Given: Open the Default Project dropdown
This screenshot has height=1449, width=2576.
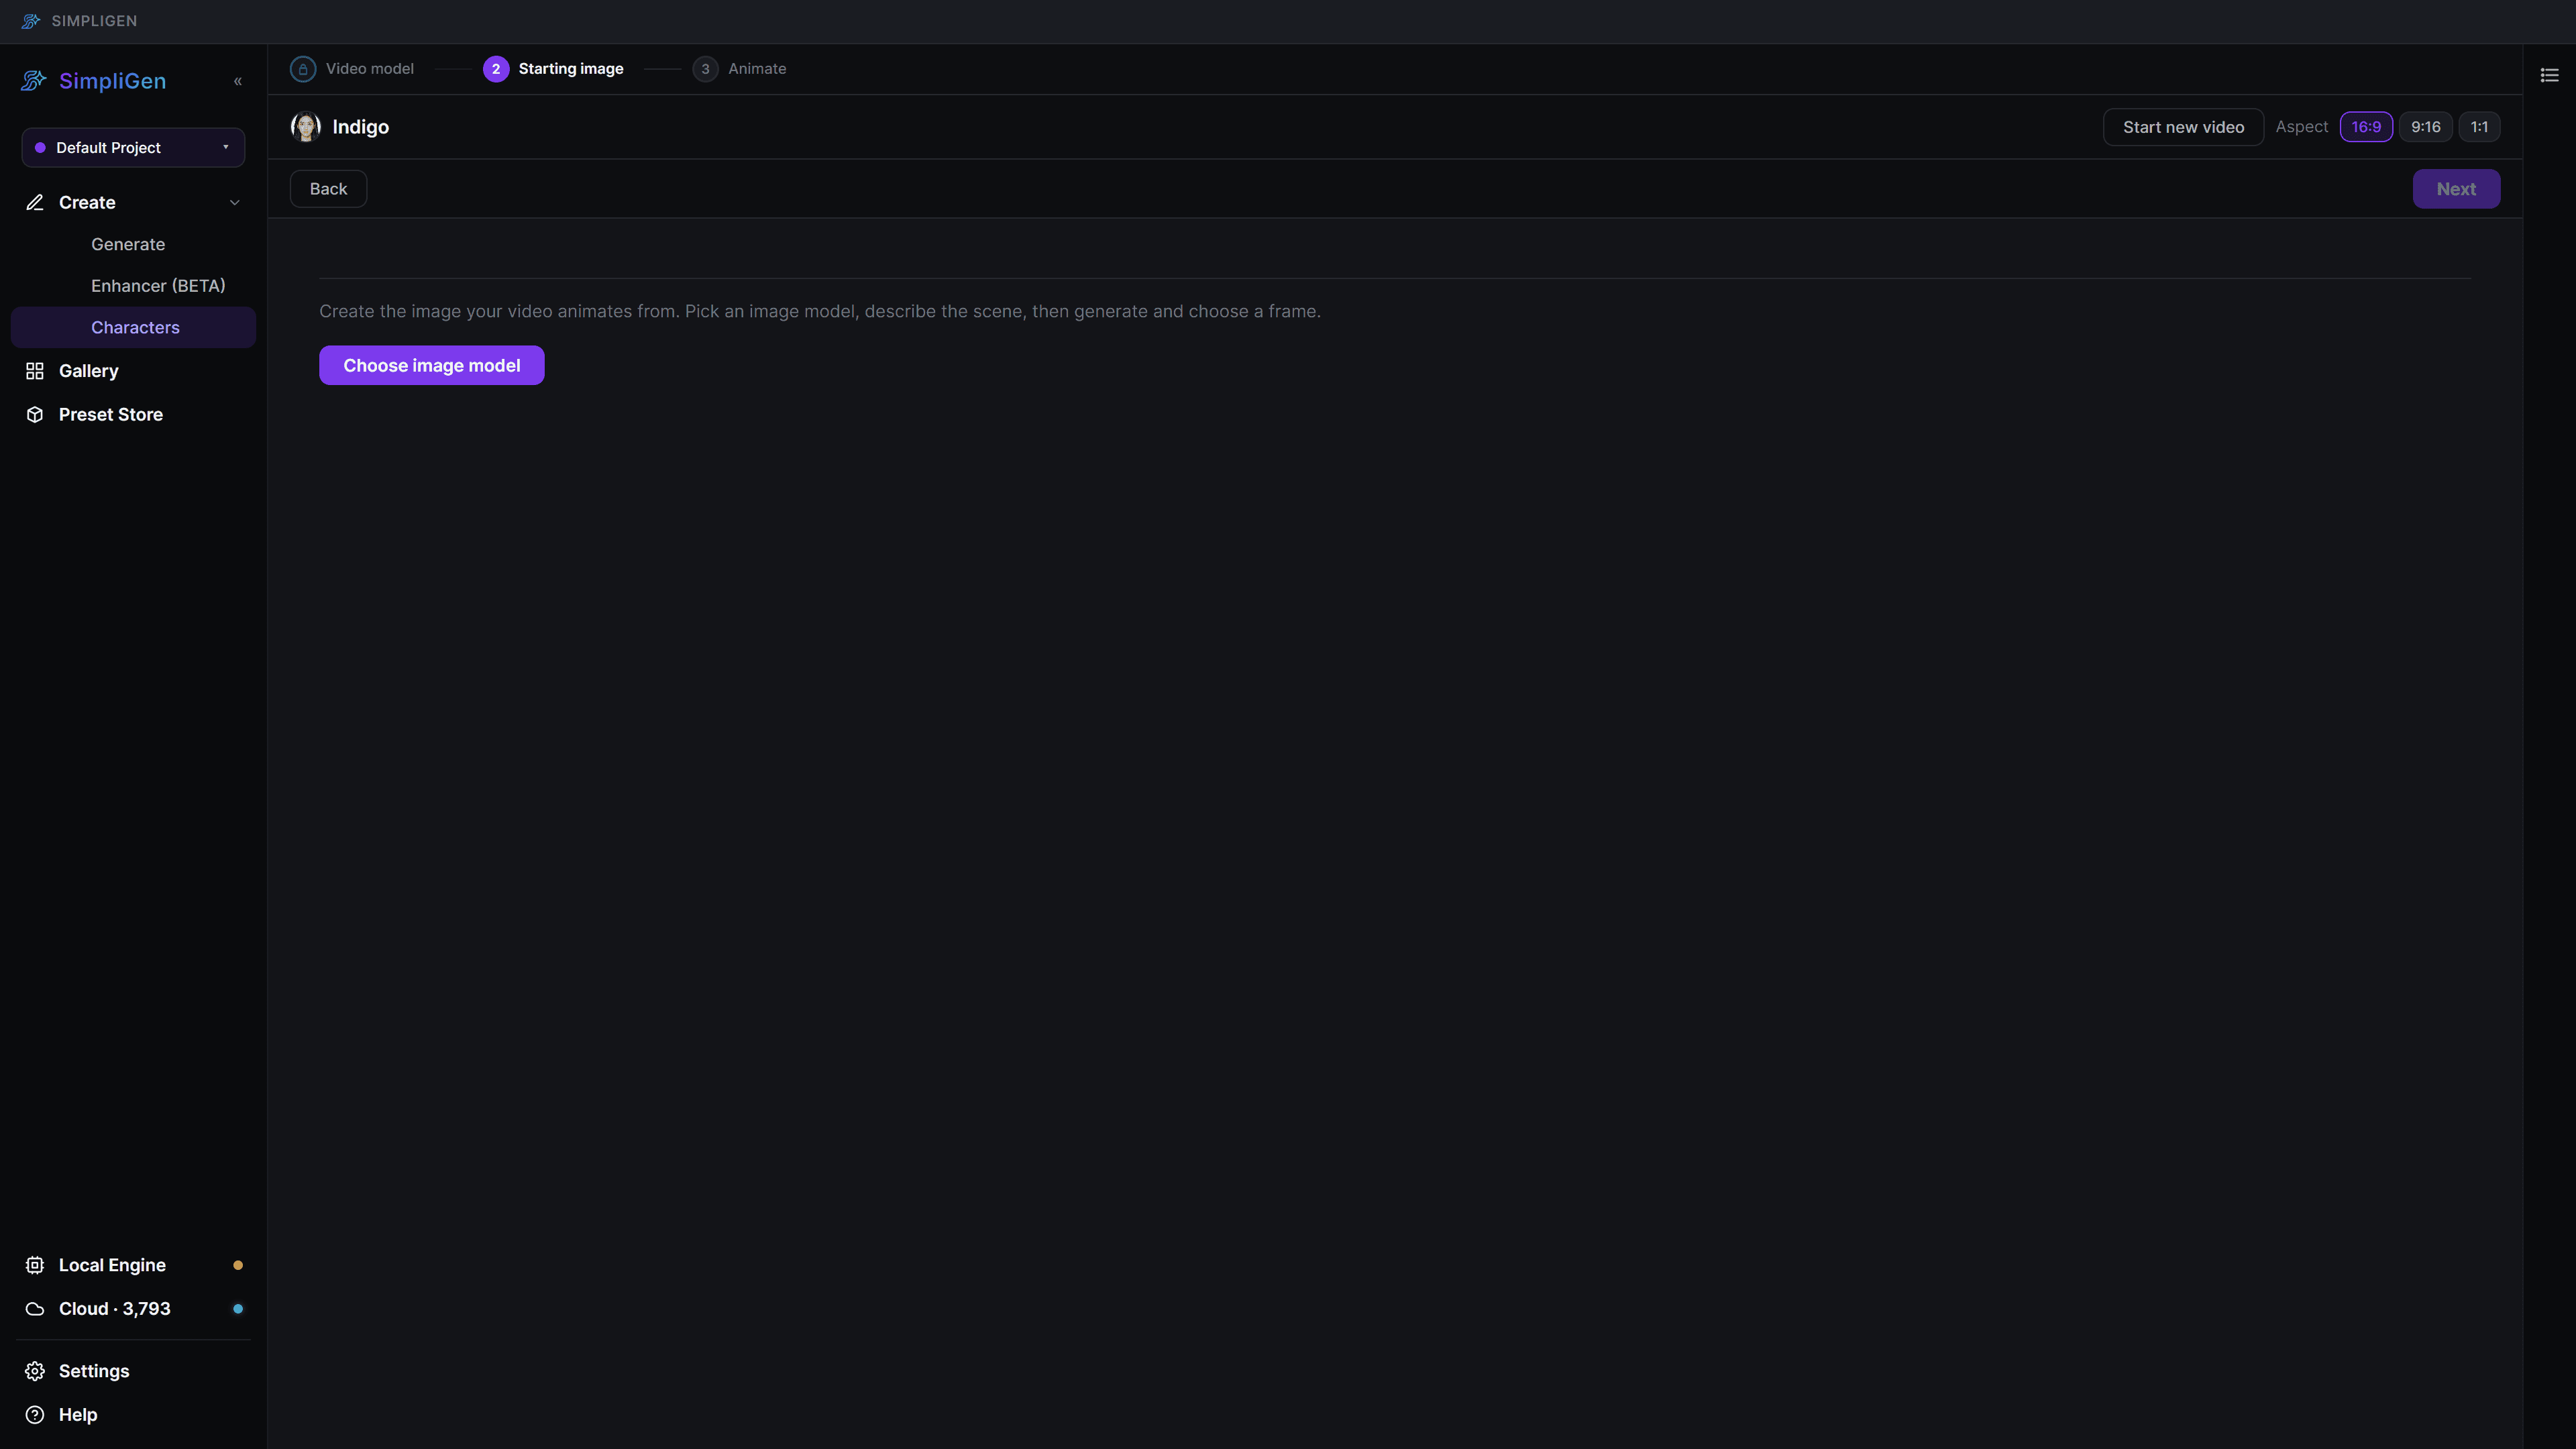Looking at the screenshot, I should (x=133, y=147).
